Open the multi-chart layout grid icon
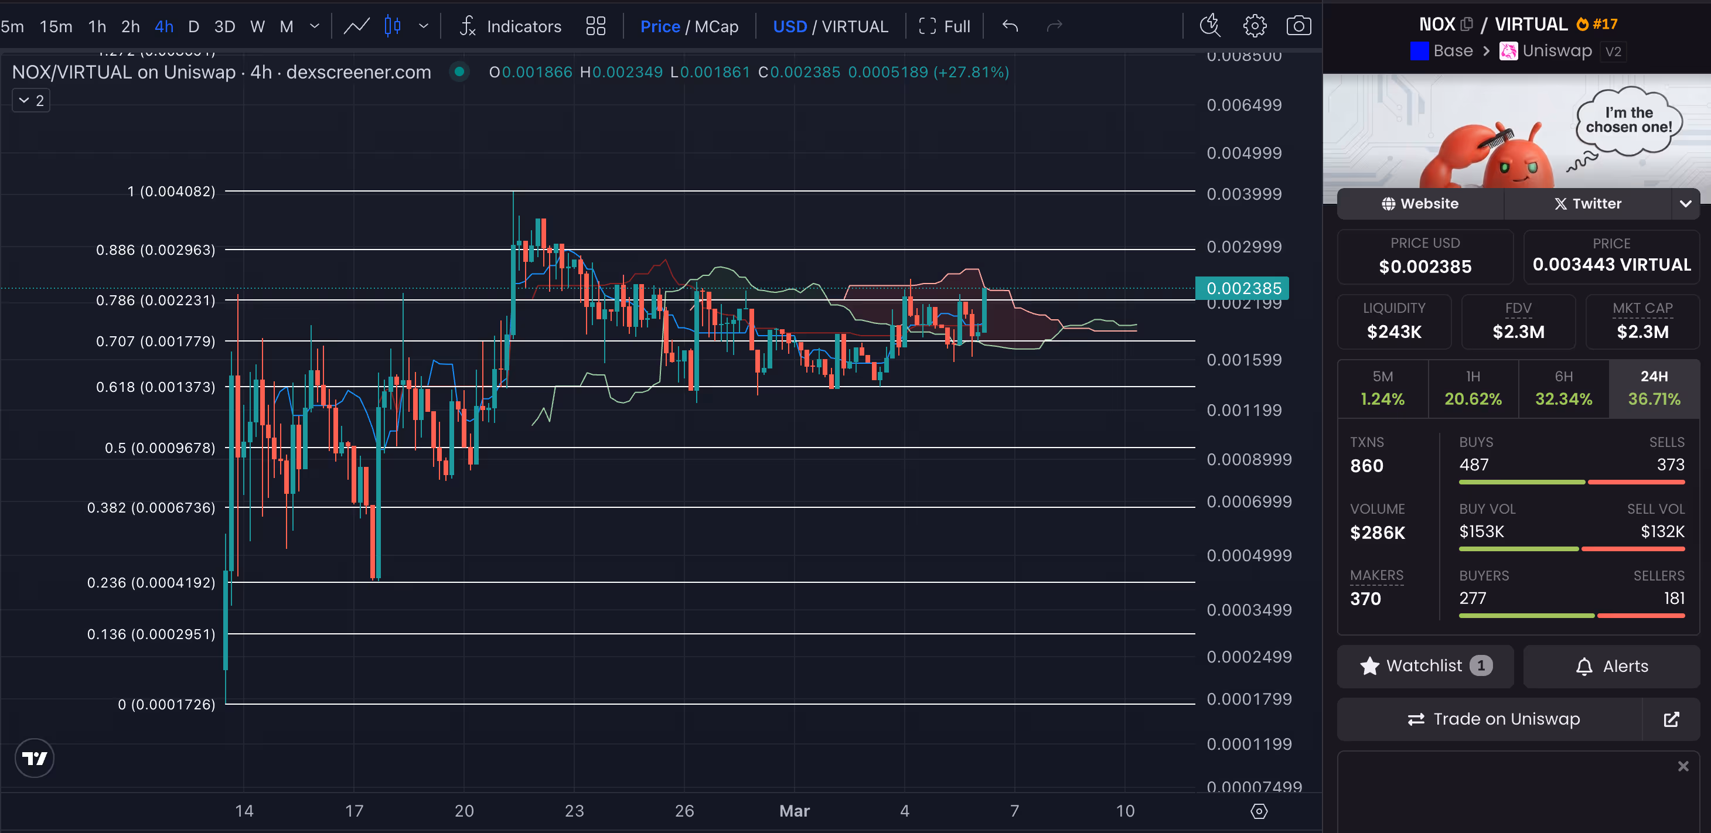 pyautogui.click(x=596, y=26)
